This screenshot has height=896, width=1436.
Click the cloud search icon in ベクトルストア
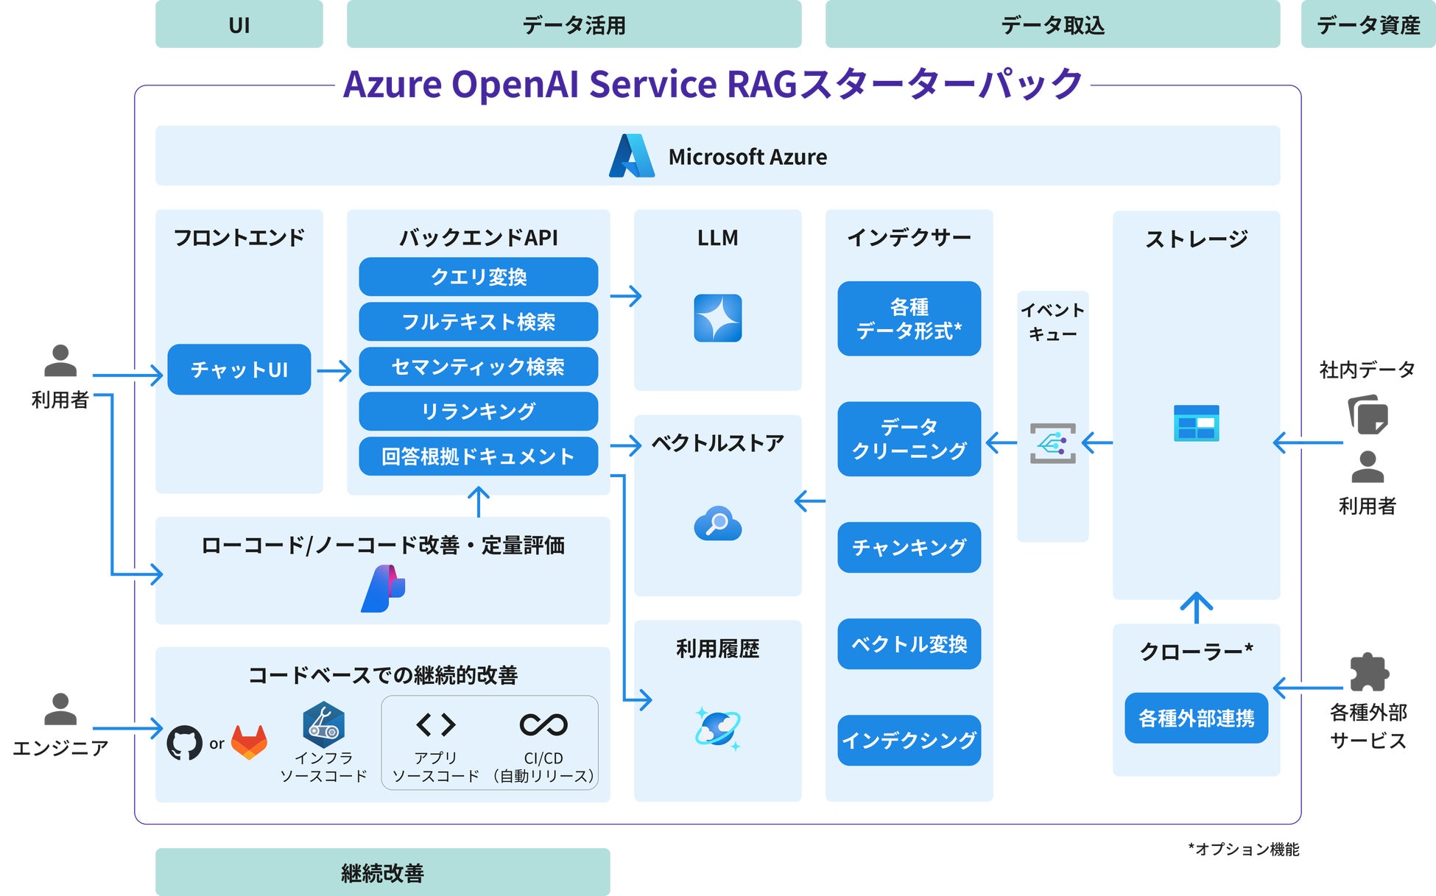coord(717,524)
